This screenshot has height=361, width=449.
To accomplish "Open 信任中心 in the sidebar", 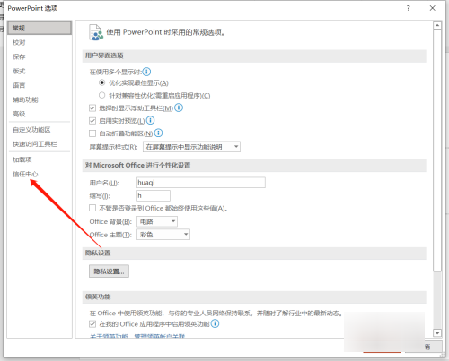I will pos(25,174).
